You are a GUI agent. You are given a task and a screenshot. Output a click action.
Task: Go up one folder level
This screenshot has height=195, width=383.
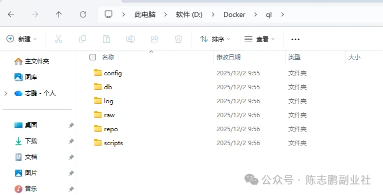click(58, 14)
